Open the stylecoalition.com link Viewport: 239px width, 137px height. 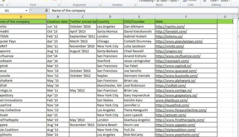[175, 130]
